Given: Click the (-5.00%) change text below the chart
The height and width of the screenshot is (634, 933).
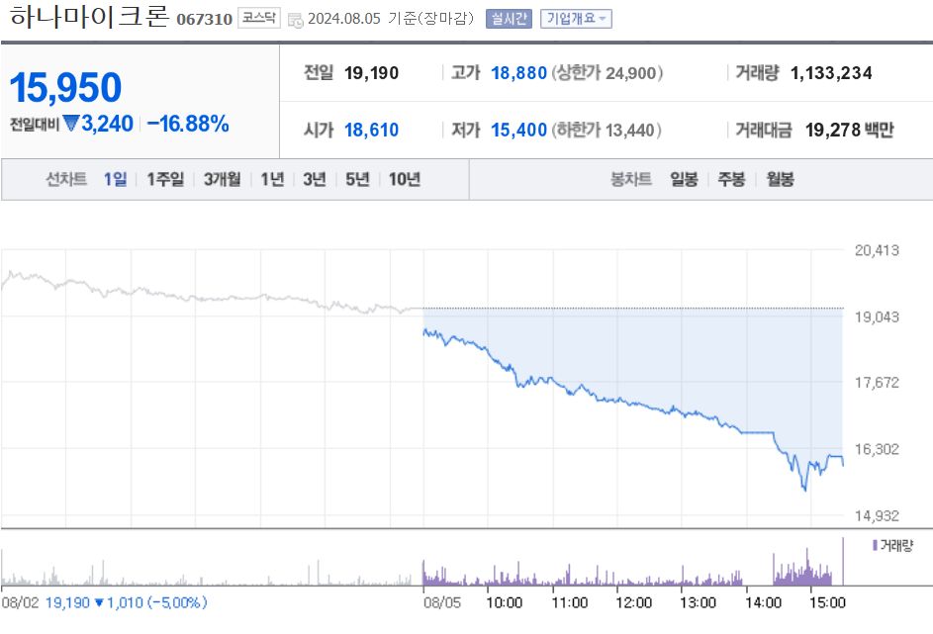Looking at the screenshot, I should click(177, 602).
